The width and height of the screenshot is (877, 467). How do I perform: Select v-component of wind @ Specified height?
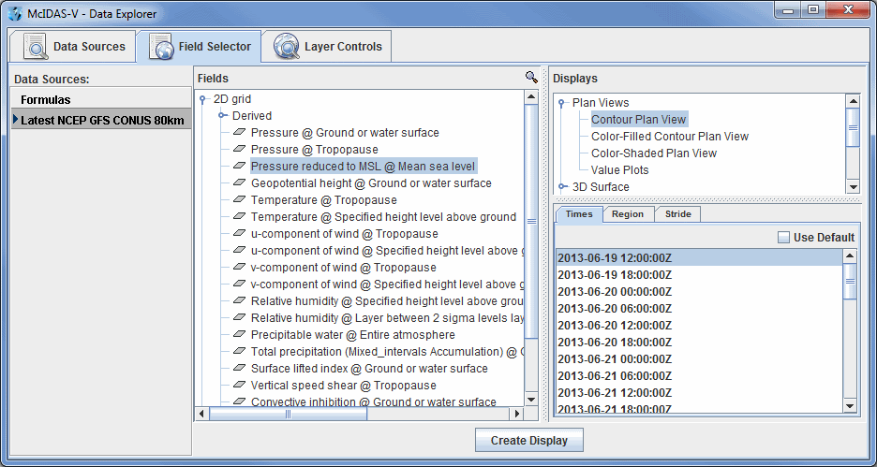point(387,285)
